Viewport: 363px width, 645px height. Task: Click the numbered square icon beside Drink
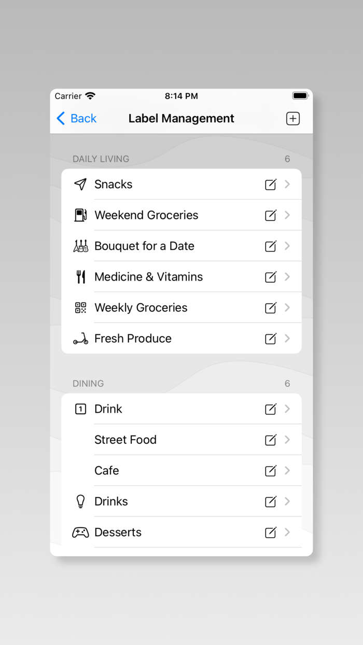coord(80,409)
